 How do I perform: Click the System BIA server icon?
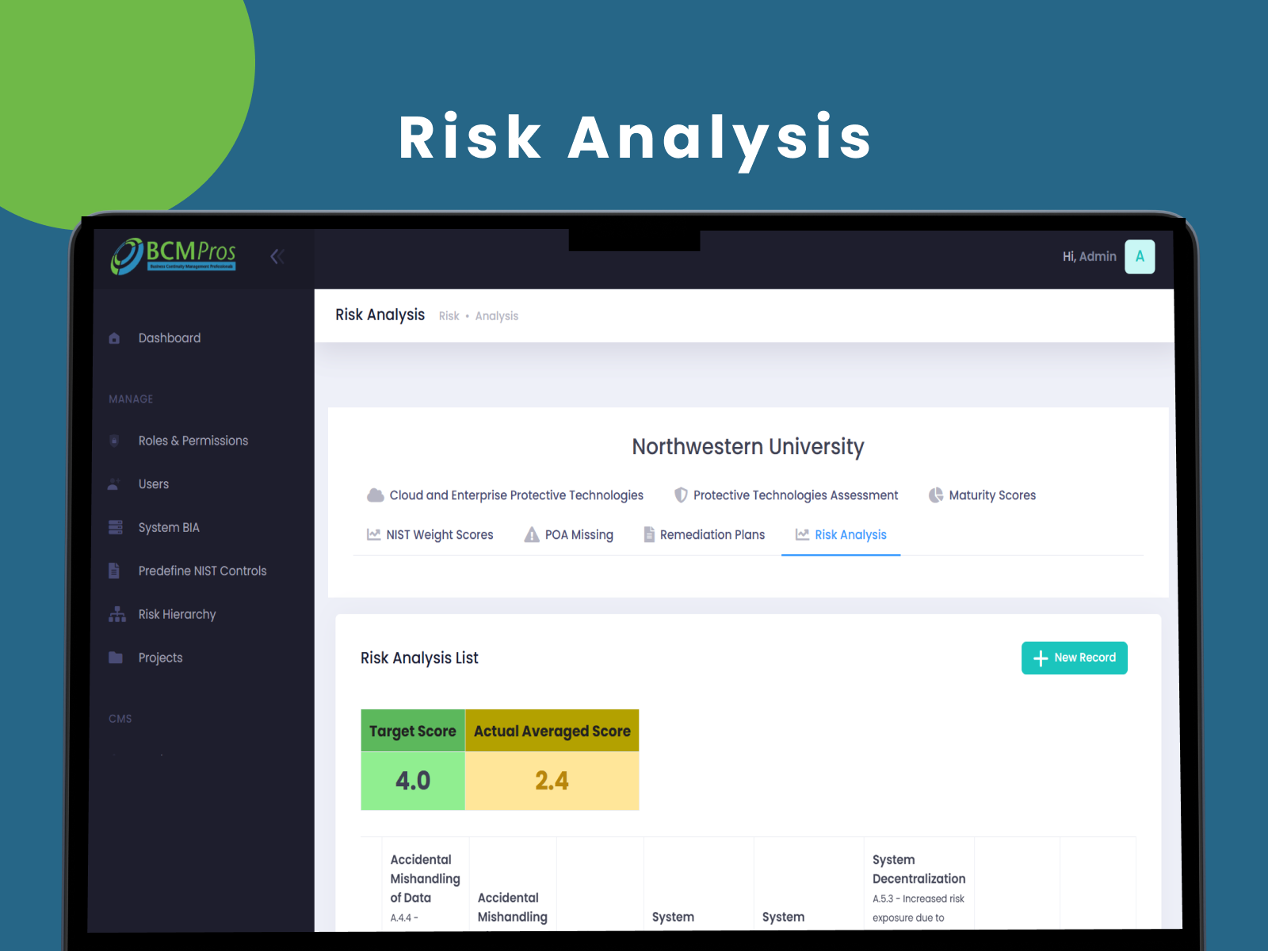[115, 528]
